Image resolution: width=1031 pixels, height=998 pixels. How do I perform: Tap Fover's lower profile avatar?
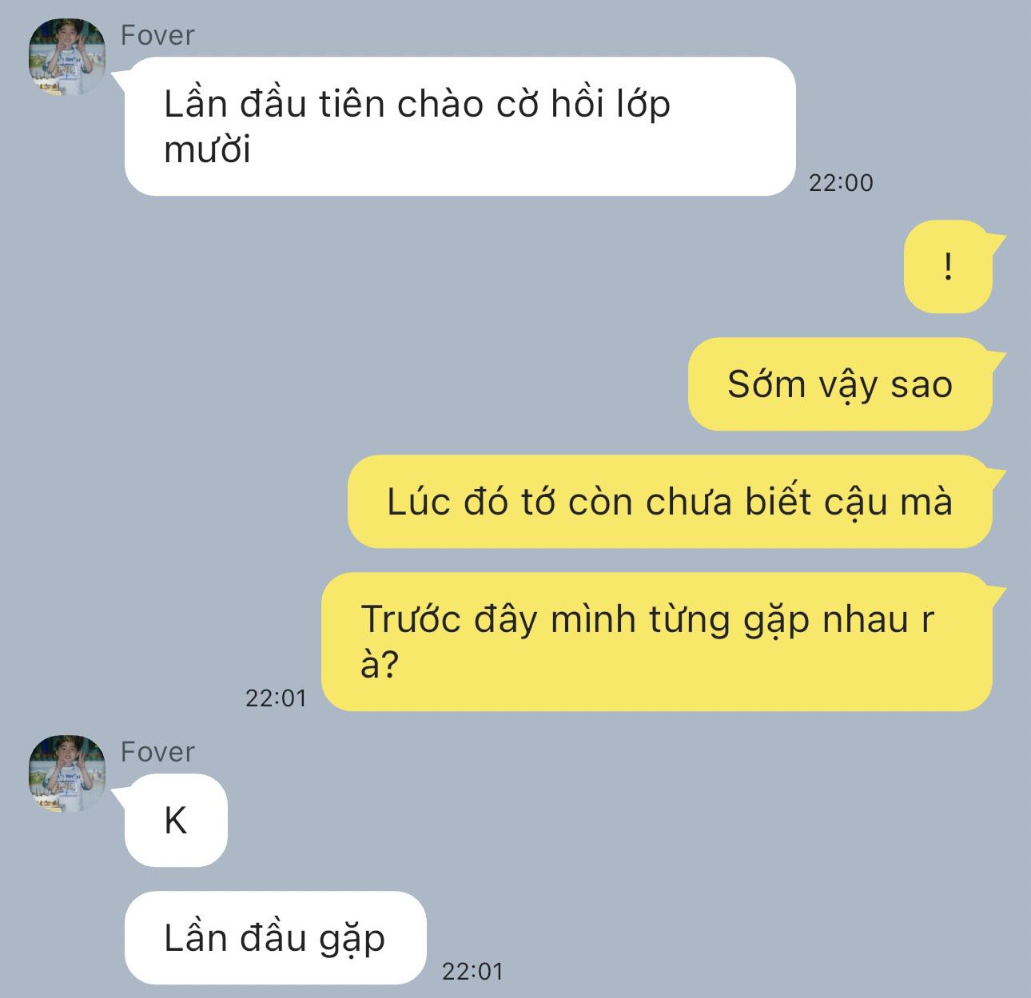click(x=67, y=773)
